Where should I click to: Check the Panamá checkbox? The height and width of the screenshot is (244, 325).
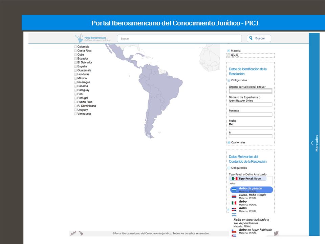click(x=75, y=86)
